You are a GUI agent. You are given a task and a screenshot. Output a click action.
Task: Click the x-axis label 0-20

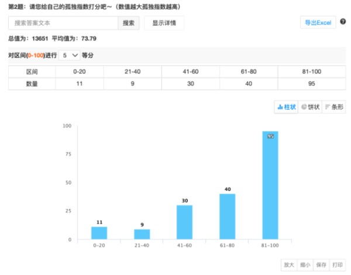coord(99,245)
